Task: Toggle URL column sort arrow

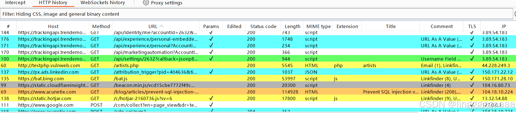Action: pos(162,26)
